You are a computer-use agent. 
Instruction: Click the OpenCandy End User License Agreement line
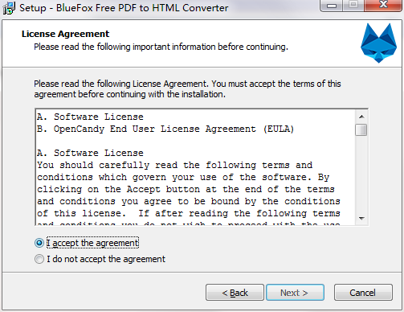[x=165, y=129]
